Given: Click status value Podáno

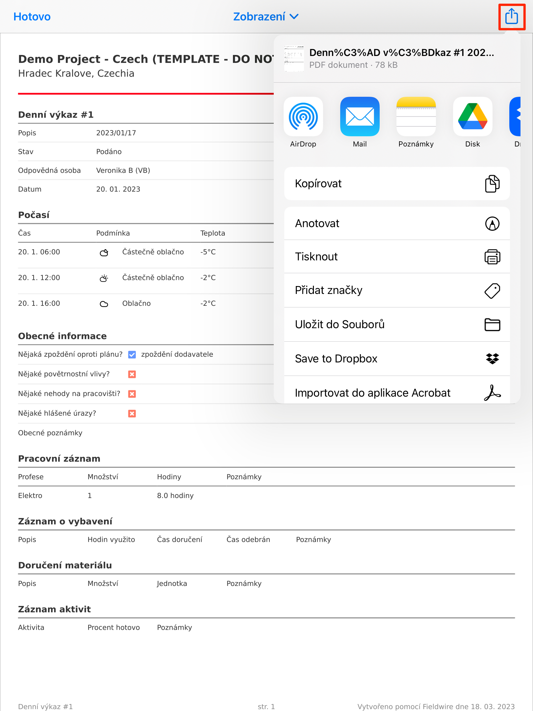Looking at the screenshot, I should [109, 152].
